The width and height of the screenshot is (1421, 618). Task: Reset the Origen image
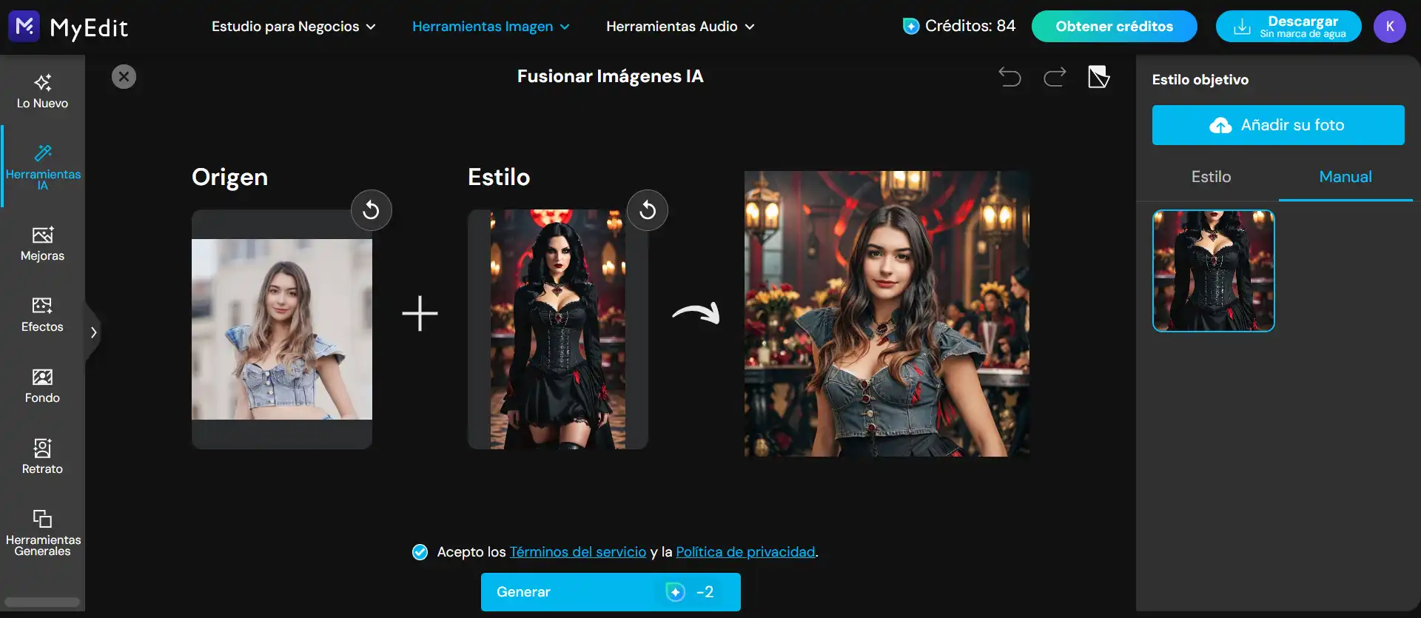371,210
